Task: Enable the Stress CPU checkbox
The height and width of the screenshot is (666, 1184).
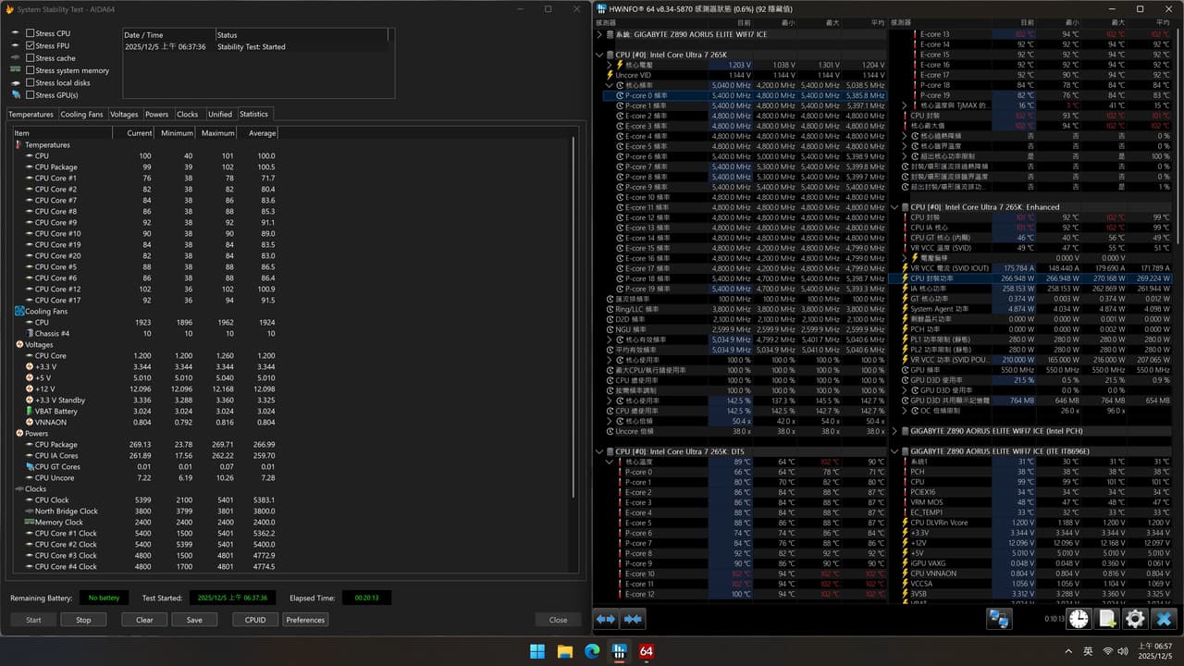Action: pyautogui.click(x=31, y=33)
